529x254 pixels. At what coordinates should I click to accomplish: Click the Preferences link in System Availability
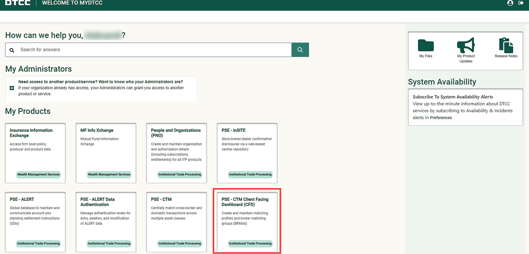point(441,118)
